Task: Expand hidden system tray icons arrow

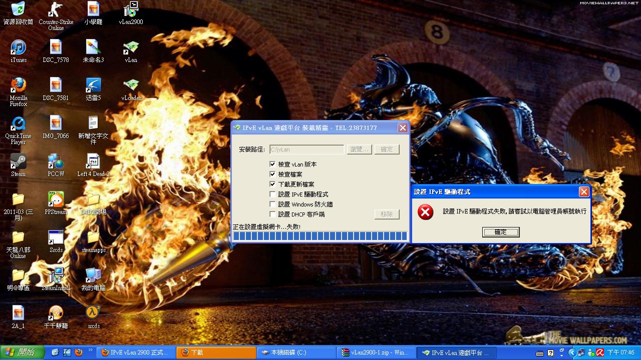Action: pyautogui.click(x=573, y=353)
